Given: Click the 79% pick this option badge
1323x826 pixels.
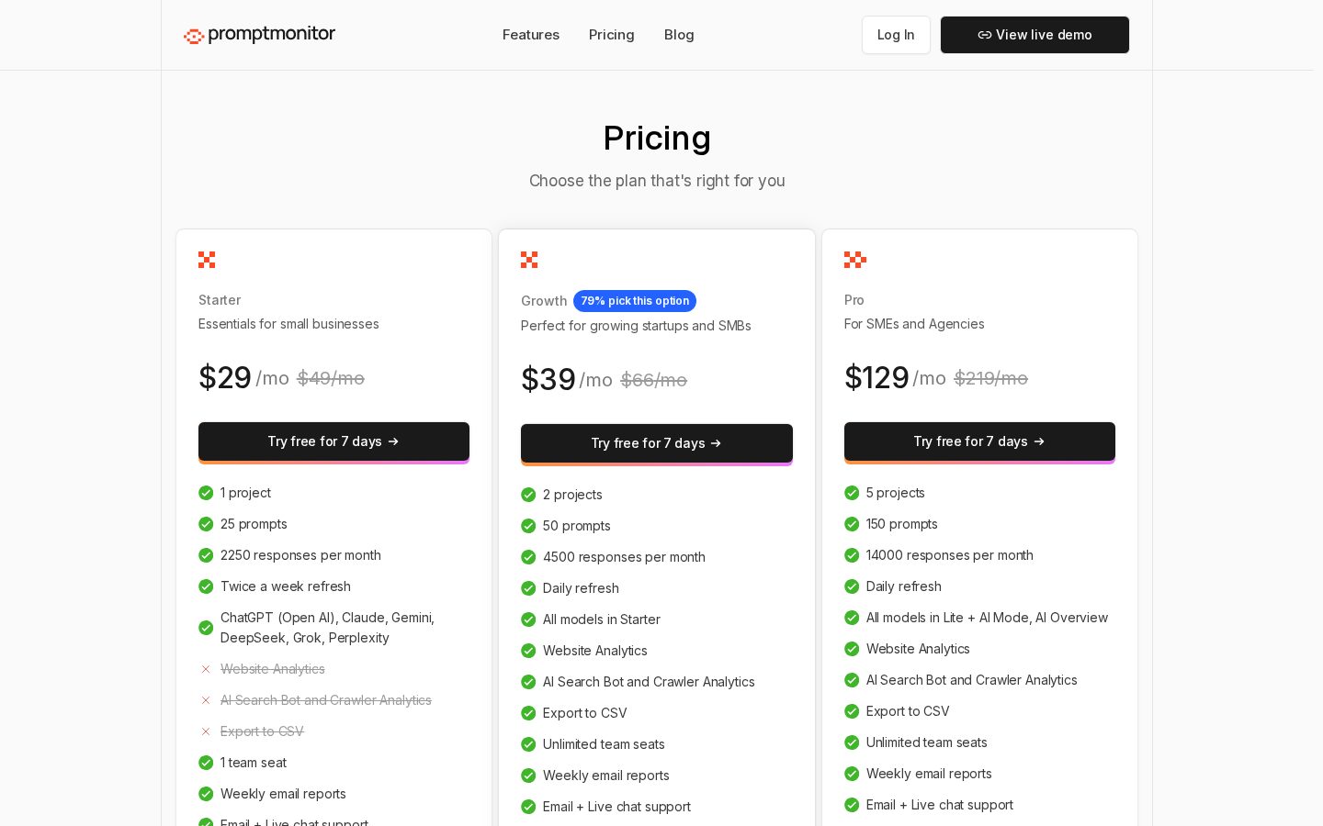Looking at the screenshot, I should coord(635,301).
